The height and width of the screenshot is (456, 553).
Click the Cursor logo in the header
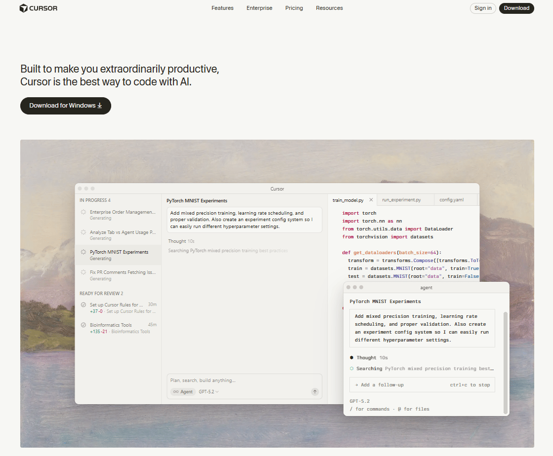38,8
